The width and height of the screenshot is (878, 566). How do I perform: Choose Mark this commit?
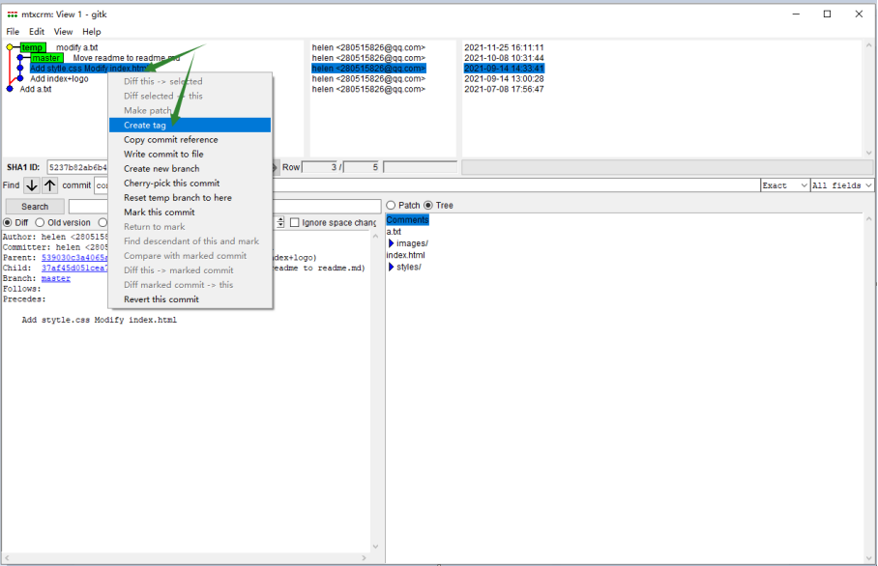click(190, 212)
